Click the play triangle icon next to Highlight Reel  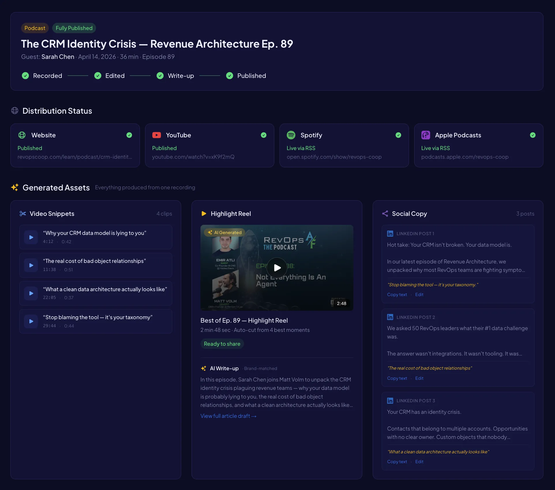[x=204, y=214]
